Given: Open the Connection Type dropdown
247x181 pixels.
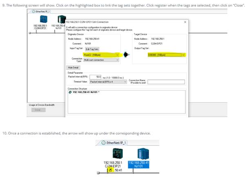Looking at the screenshot, I should [x=101, y=60].
